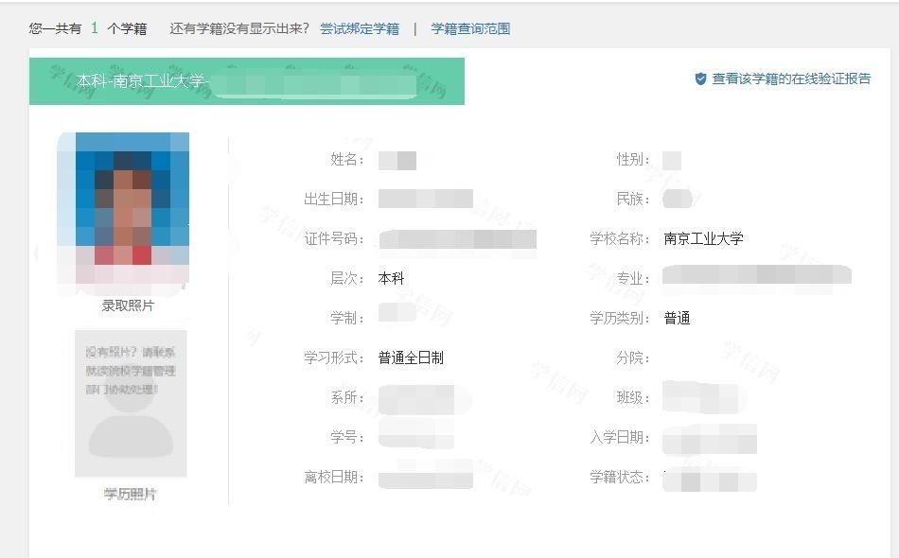
Task: Click the 尝试绑定学籍 link
Action: coord(360,28)
